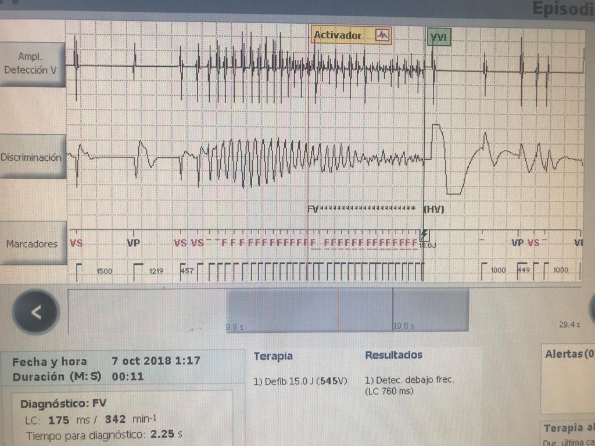Click the blue back arrow navigation button
Screen dimensions: 595x446
click(x=36, y=312)
